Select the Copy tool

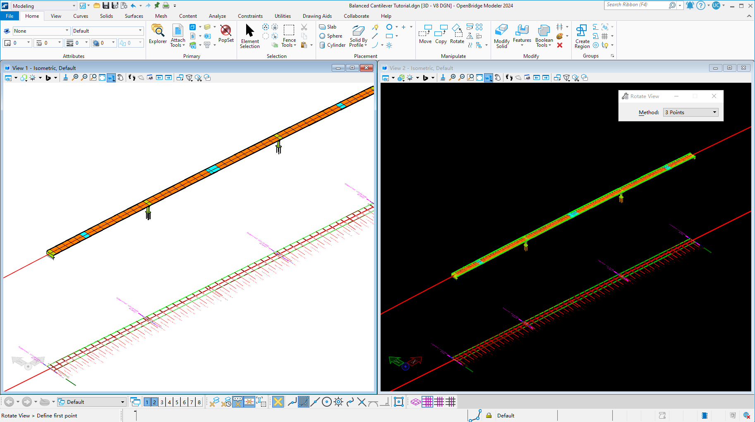(x=441, y=35)
